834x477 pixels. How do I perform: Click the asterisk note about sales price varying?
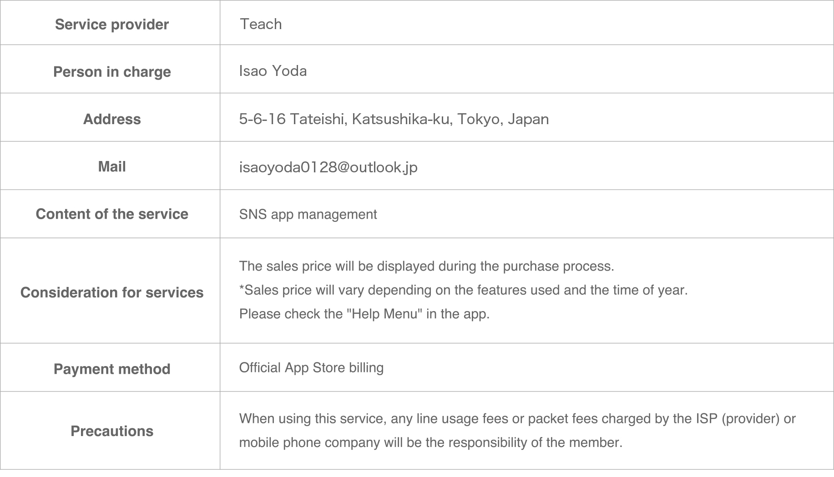463,290
